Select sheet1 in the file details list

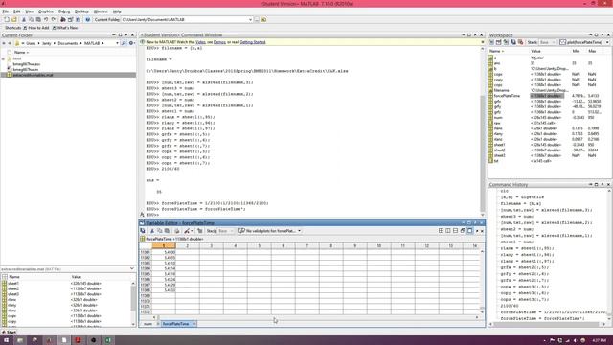click(13, 283)
